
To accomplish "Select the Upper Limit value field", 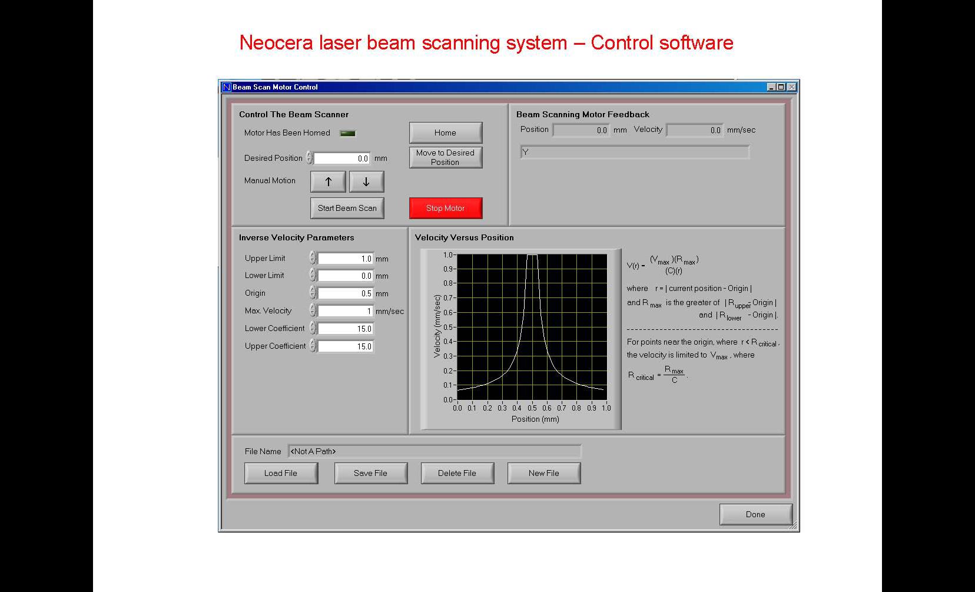I will 346,258.
